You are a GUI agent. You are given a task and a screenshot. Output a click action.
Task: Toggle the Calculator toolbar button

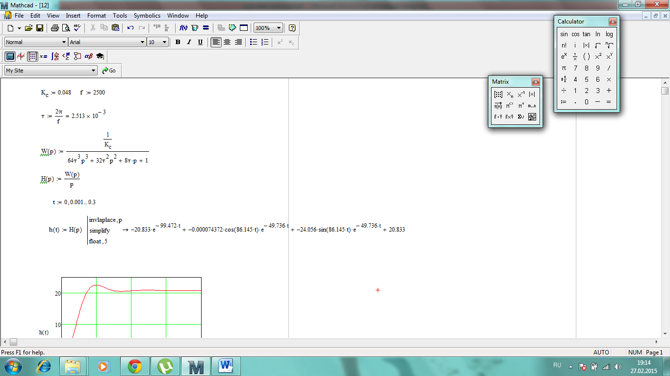[10, 56]
